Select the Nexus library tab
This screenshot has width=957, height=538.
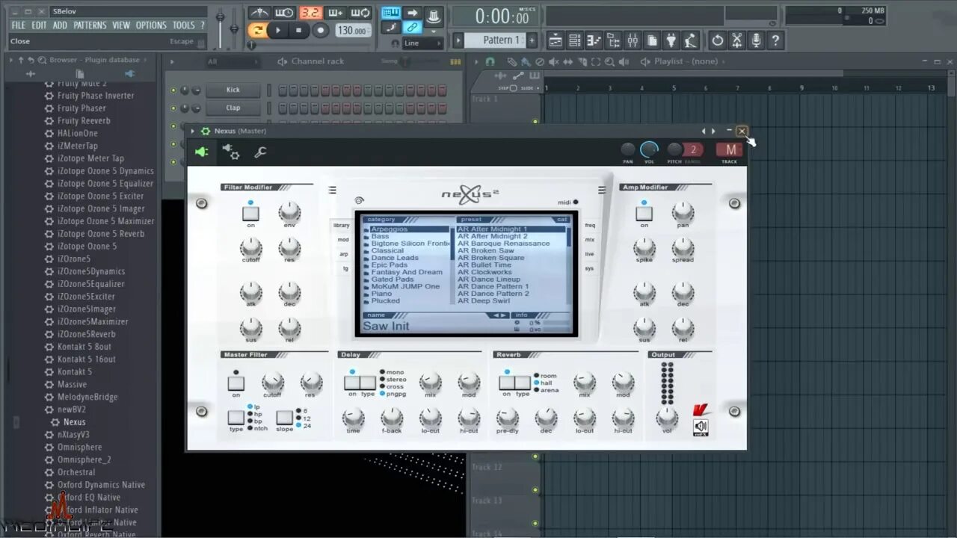[x=342, y=226]
